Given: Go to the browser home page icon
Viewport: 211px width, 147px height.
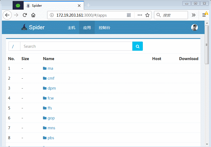Looking at the screenshot, I should [x=33, y=15].
